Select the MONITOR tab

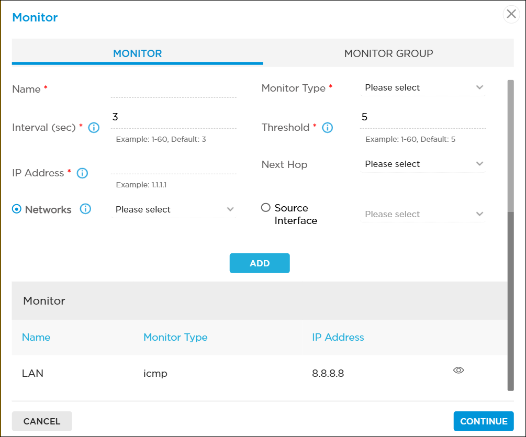pos(137,53)
